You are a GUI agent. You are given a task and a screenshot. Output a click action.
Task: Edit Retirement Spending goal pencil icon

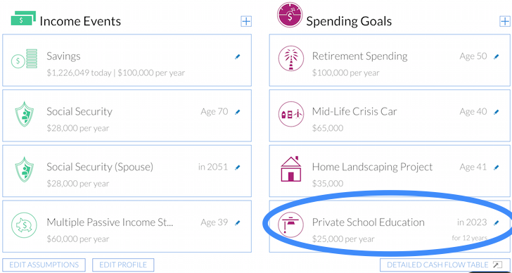pyautogui.click(x=497, y=57)
